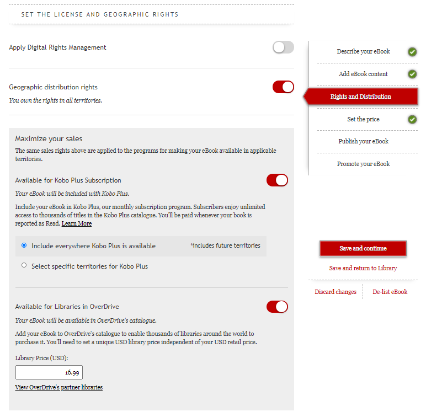Viewport: 426px width, 417px height.
Task: Click green checkmark beside Set the price
Action: point(412,119)
